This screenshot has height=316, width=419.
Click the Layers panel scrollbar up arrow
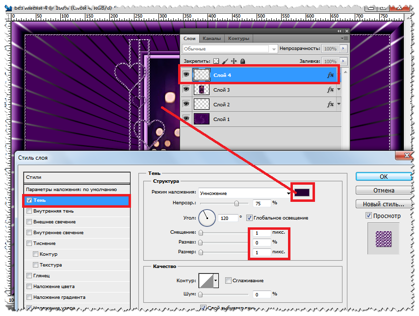(x=345, y=72)
